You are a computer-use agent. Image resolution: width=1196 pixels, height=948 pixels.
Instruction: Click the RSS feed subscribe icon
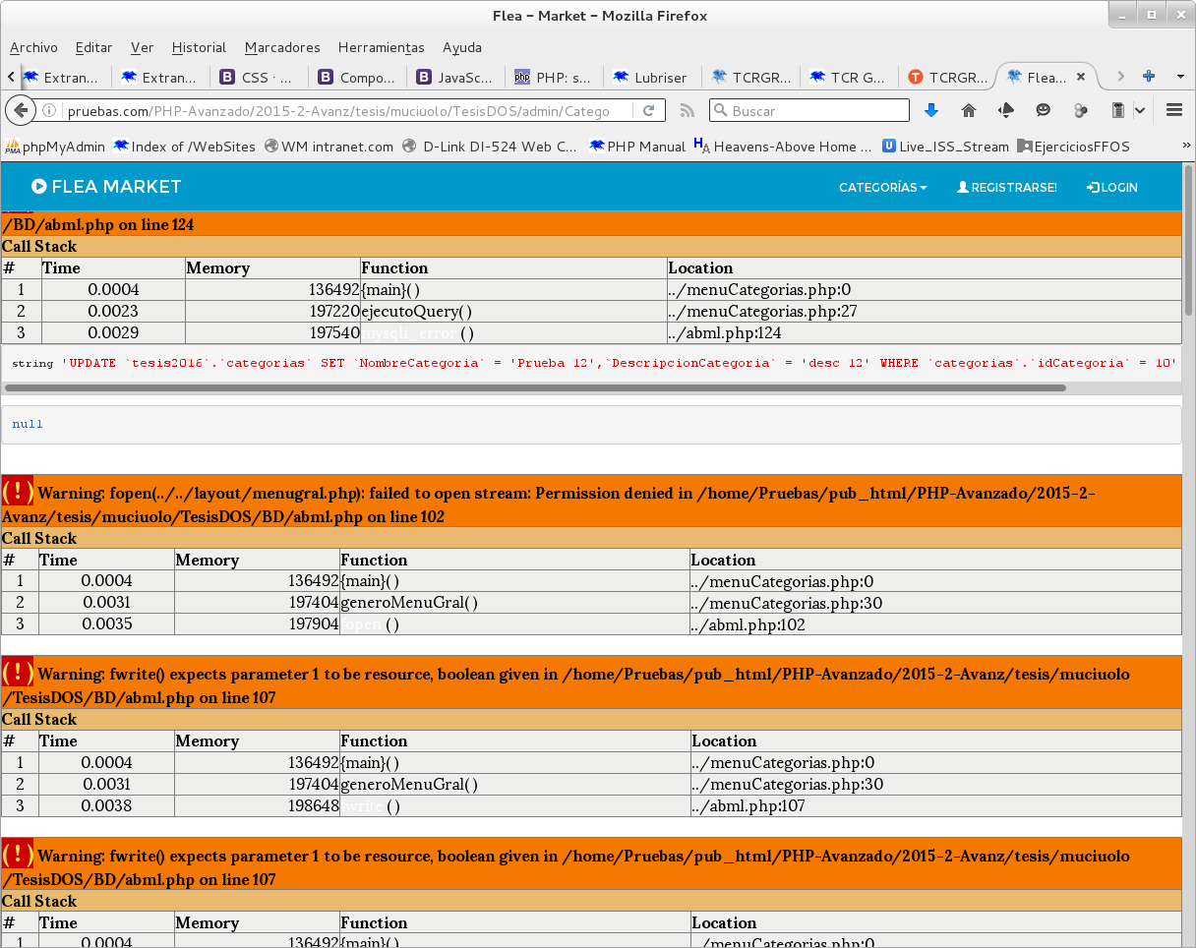[x=688, y=111]
